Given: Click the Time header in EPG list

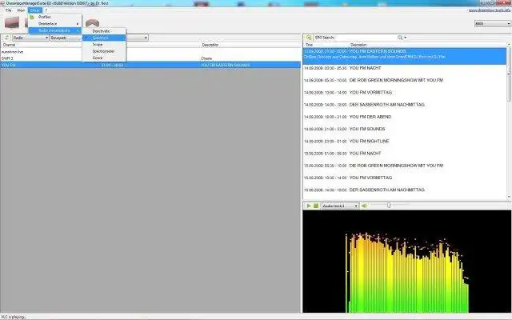Looking at the screenshot, I should tap(309, 45).
